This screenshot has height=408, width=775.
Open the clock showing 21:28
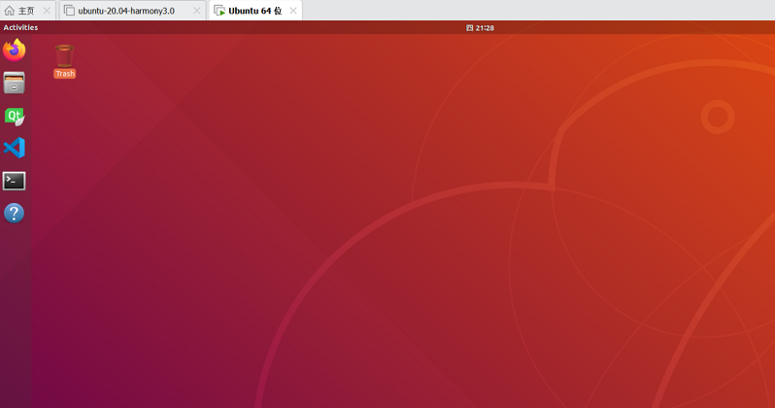(480, 28)
